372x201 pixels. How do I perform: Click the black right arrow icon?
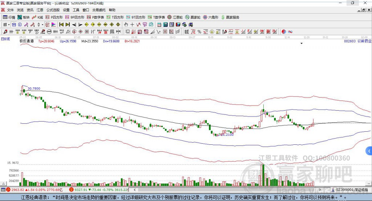80,25
